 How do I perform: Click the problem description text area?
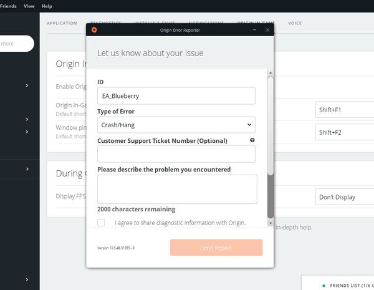(x=177, y=189)
